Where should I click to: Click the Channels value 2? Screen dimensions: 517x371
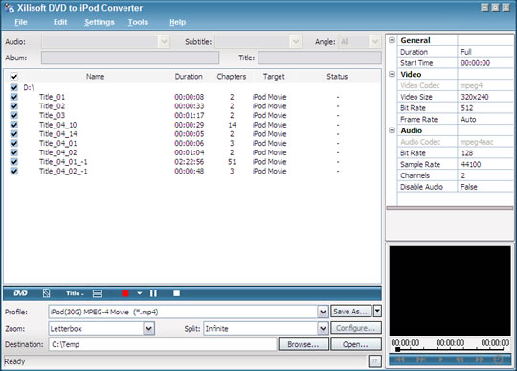(x=463, y=175)
